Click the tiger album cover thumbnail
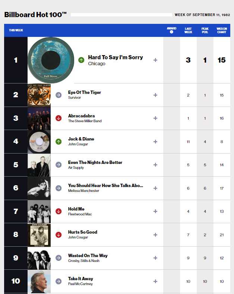The height and width of the screenshot is (294, 234). [39, 95]
